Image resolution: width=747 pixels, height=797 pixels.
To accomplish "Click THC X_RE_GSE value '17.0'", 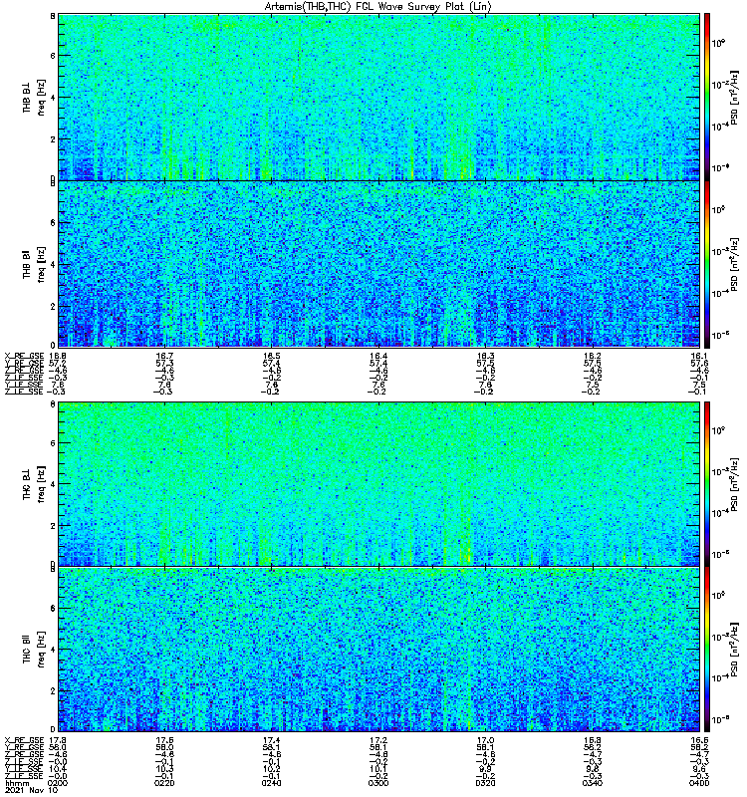I will (485, 740).
